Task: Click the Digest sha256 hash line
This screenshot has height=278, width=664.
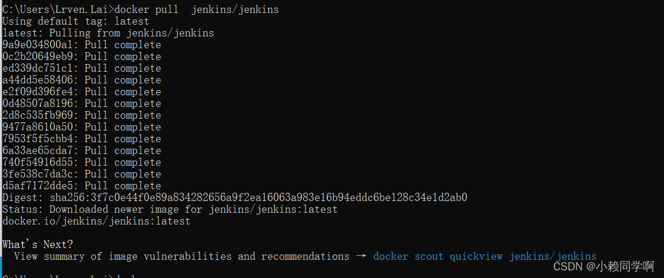Action: pos(235,197)
